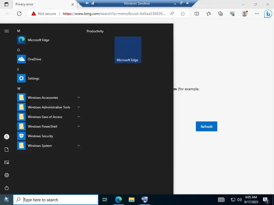Screen dimensions: 274x205
Task: Click the Windows PowerShell folder icon
Action: point(21,126)
